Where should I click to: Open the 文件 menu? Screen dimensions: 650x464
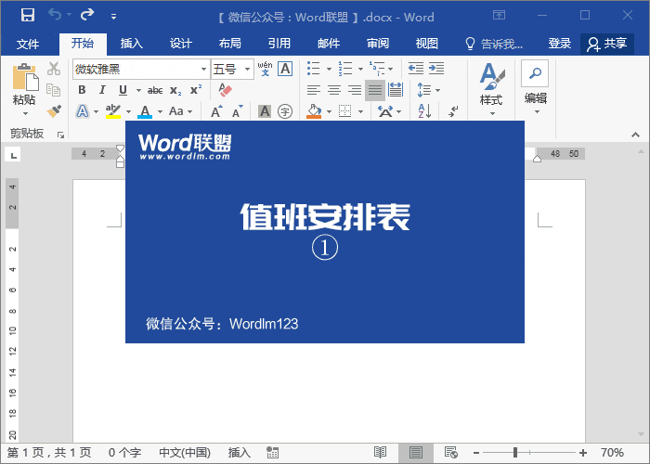pyautogui.click(x=28, y=44)
